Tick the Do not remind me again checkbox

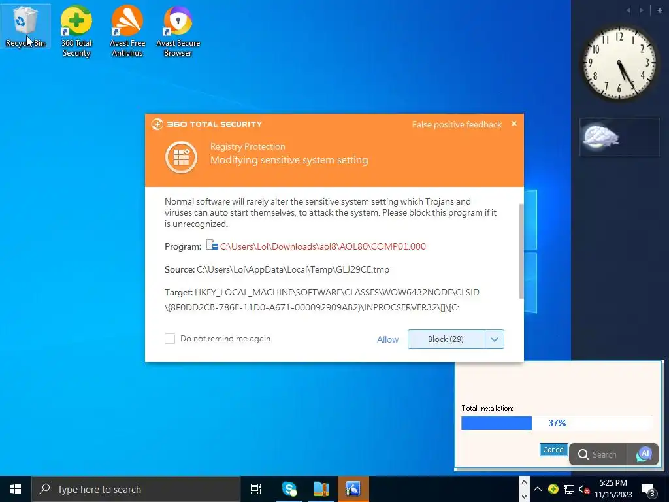pos(170,339)
